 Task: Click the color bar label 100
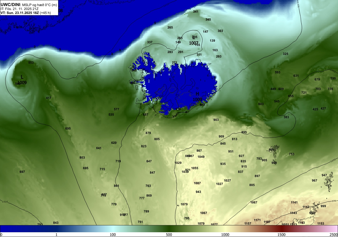click(113, 235)
